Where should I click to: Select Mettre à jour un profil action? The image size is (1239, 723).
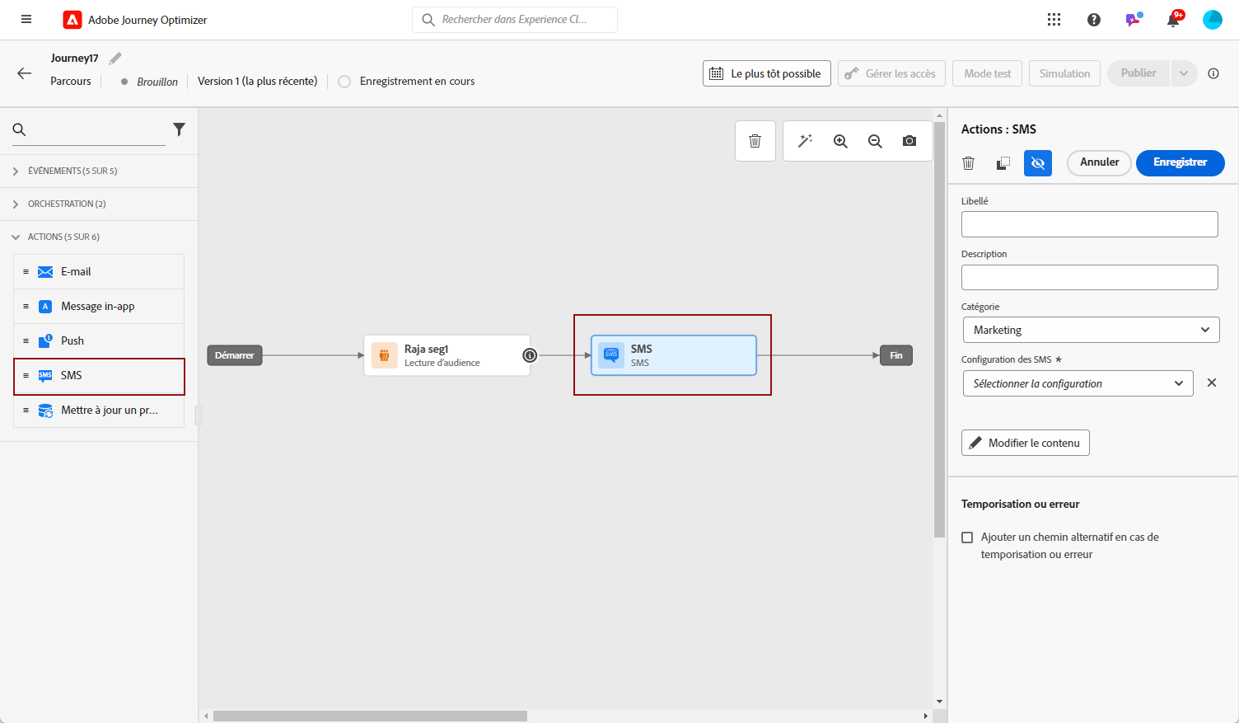(99, 411)
